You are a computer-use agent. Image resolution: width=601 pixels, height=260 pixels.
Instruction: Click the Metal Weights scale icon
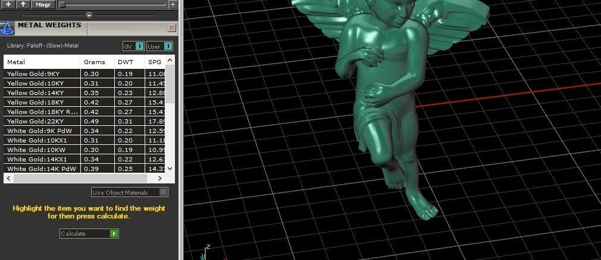[7, 28]
